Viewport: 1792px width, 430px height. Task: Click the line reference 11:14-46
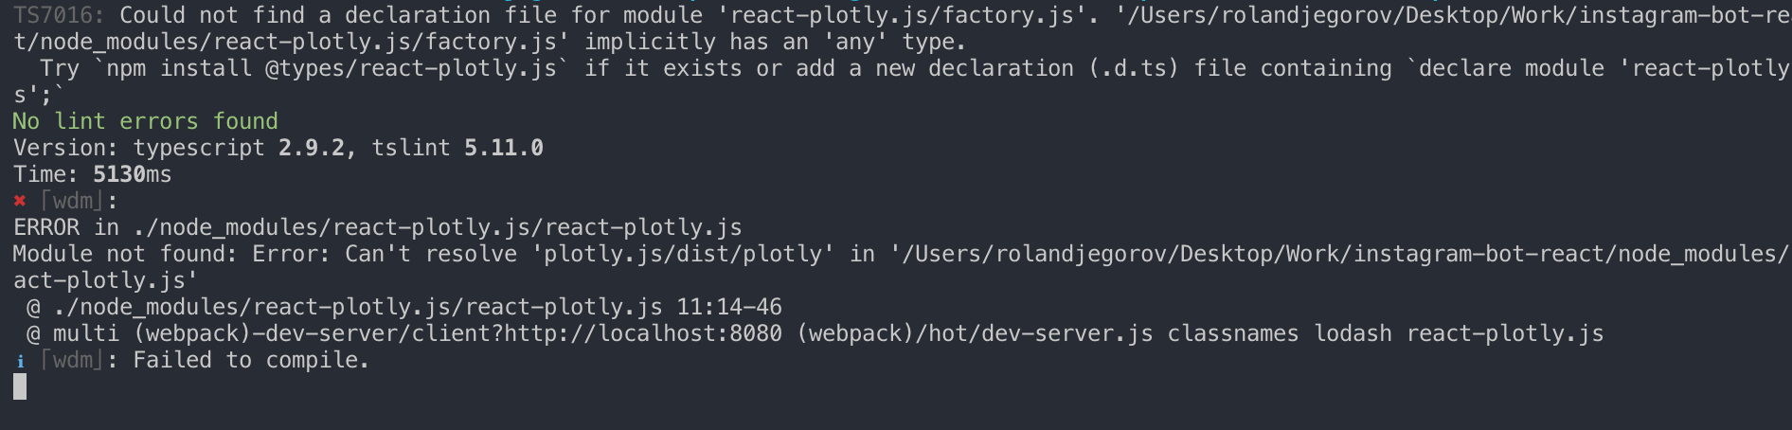pyautogui.click(x=729, y=307)
